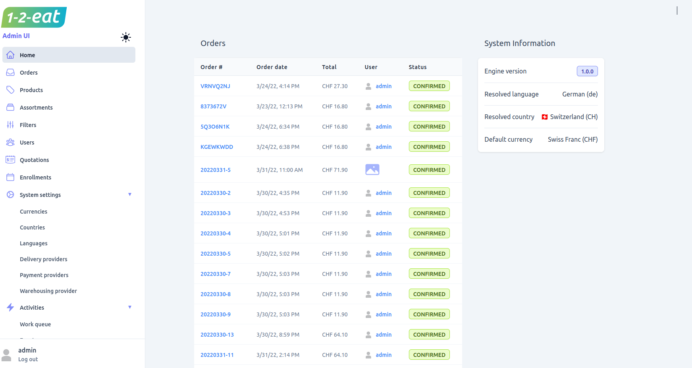Open the Home page icon

point(10,55)
